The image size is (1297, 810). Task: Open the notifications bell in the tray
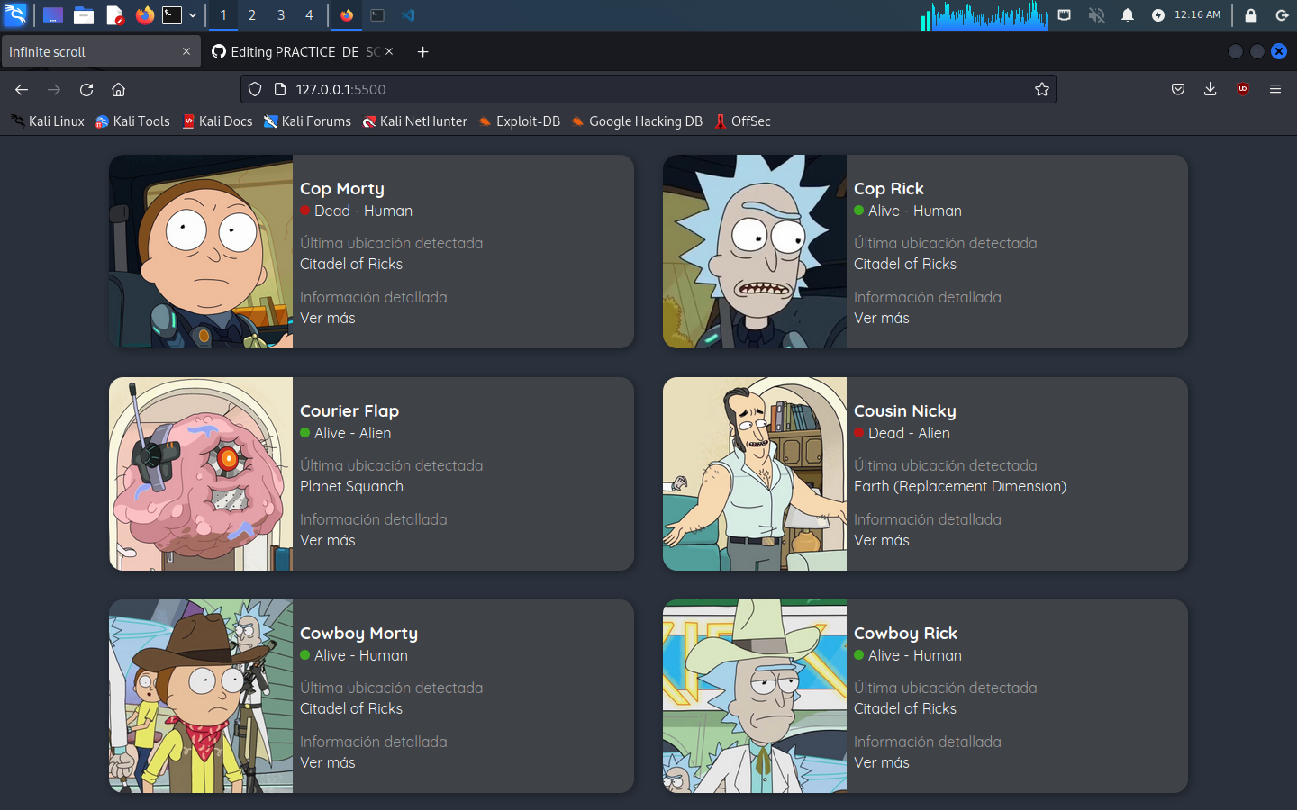coord(1127,15)
